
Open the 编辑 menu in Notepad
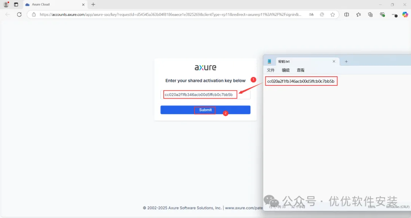(x=285, y=70)
